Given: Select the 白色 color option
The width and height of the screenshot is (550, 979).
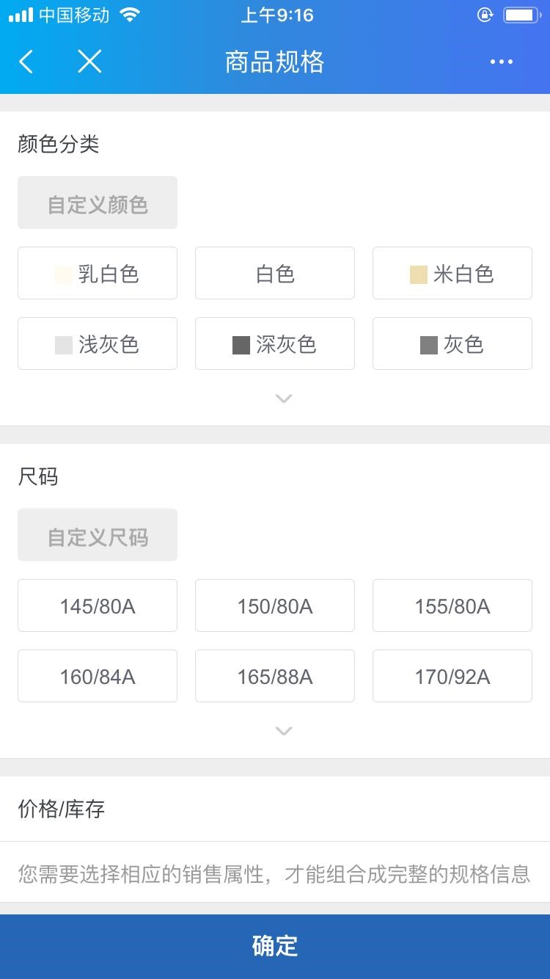Looking at the screenshot, I should point(275,273).
